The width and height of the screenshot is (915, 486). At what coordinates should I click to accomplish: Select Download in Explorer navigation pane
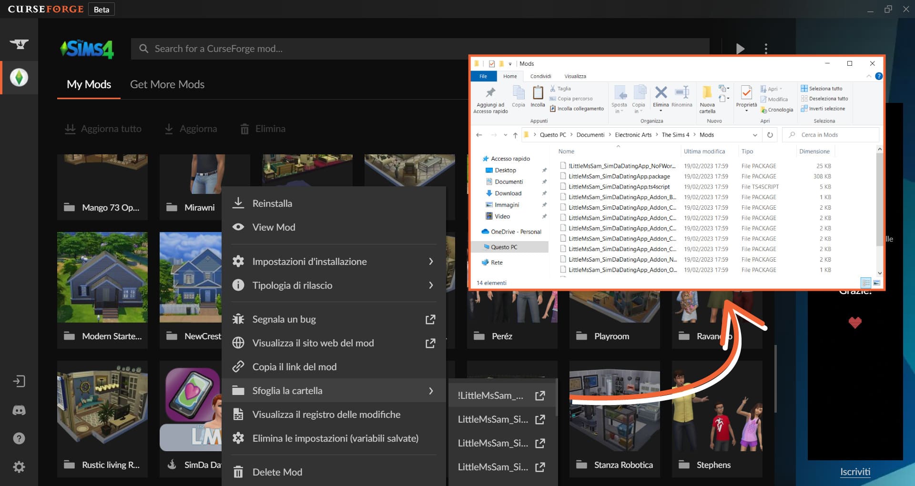[x=508, y=193]
